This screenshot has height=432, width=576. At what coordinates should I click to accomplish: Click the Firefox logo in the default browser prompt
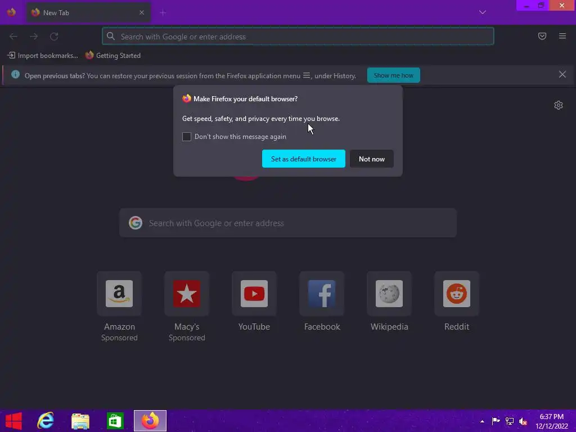[x=187, y=98]
